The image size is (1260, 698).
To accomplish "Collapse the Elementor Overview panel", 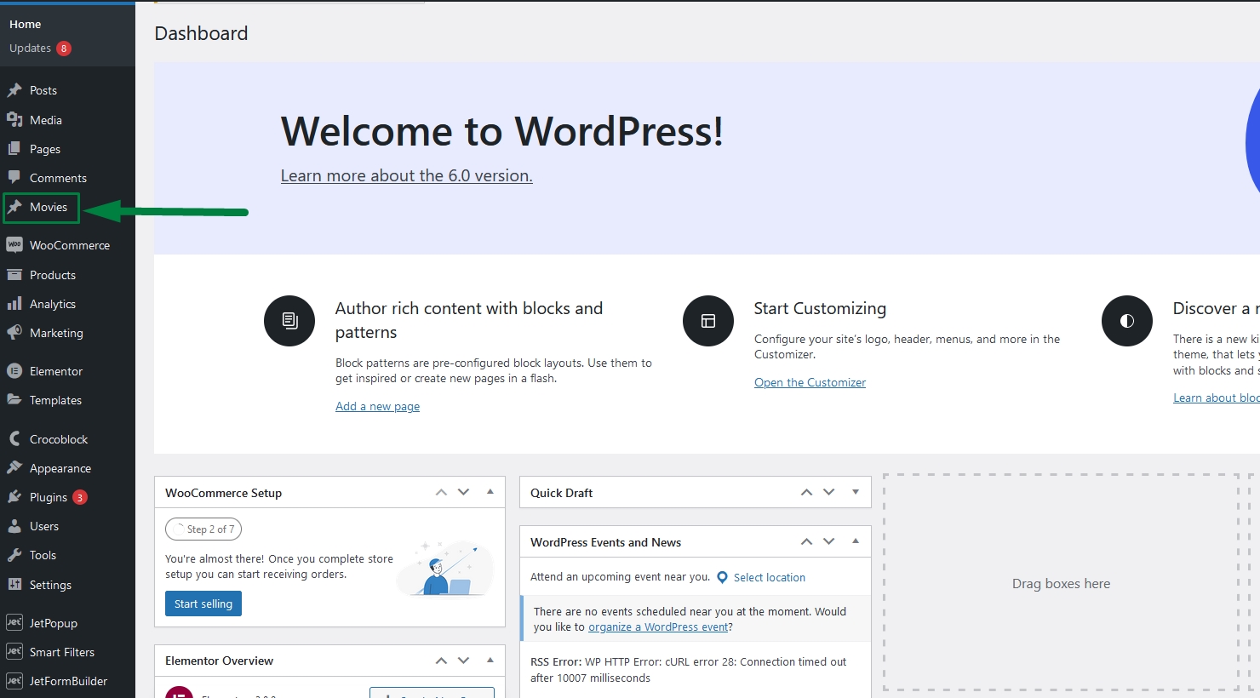I will click(x=490, y=660).
